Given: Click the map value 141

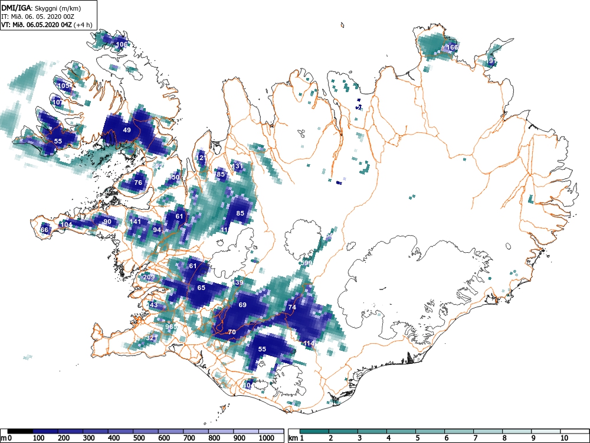Looking at the screenshot, I should coord(135,221).
